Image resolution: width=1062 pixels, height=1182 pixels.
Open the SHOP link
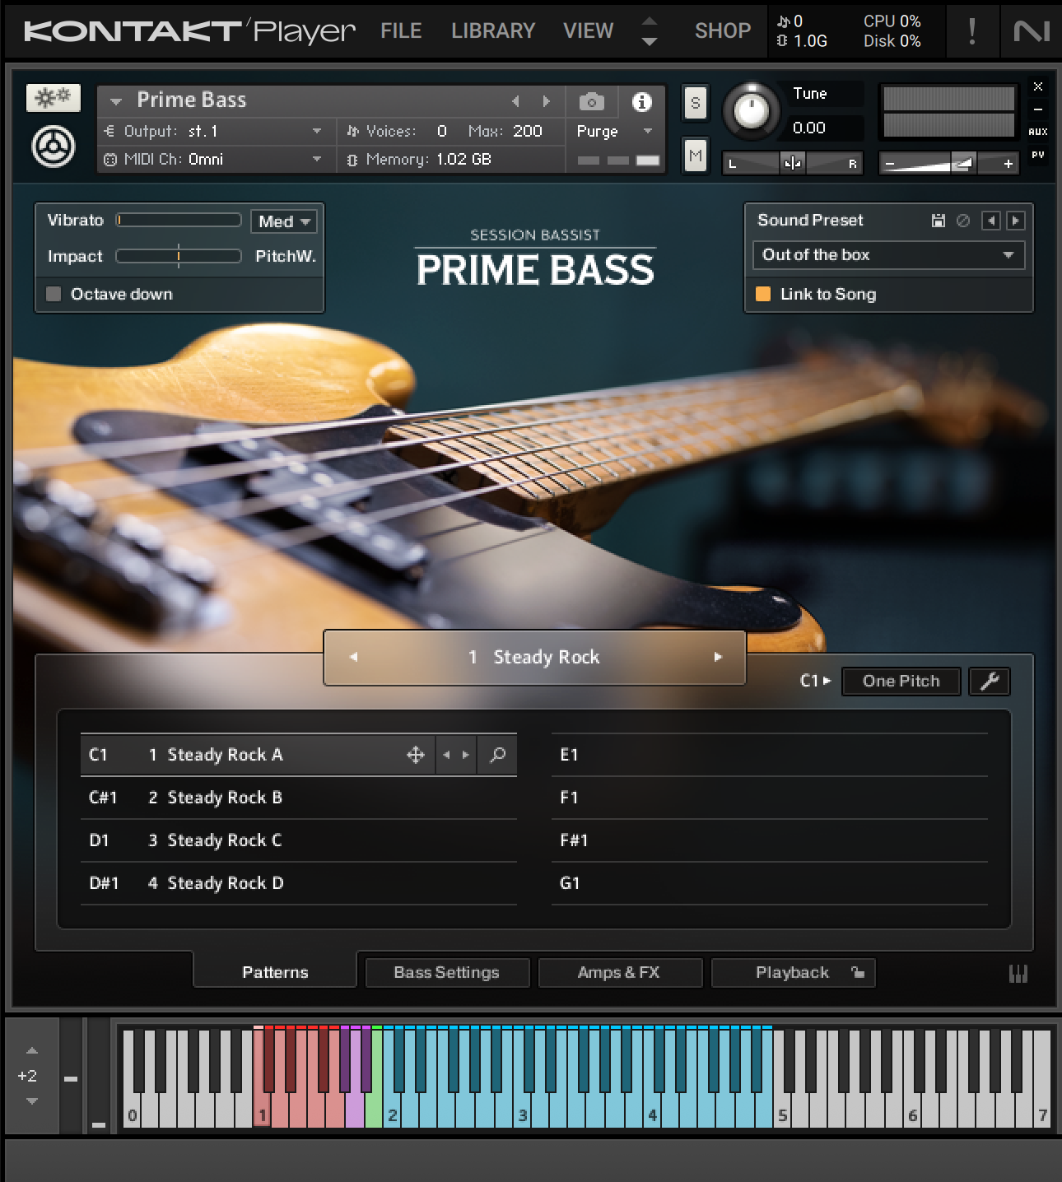pyautogui.click(x=723, y=31)
